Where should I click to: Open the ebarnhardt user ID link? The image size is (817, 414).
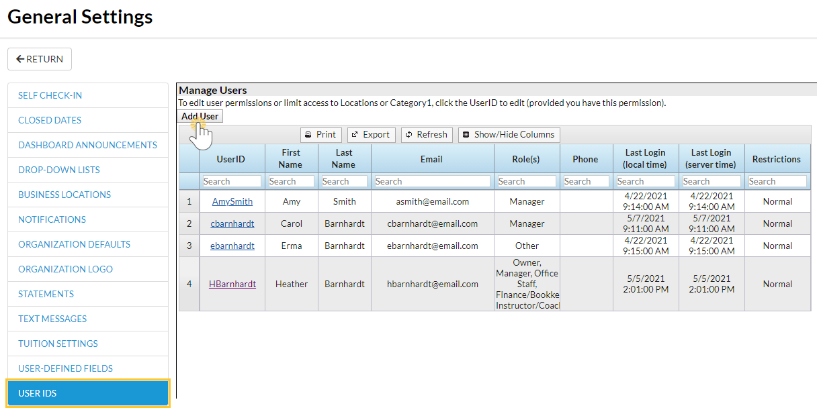(x=232, y=246)
